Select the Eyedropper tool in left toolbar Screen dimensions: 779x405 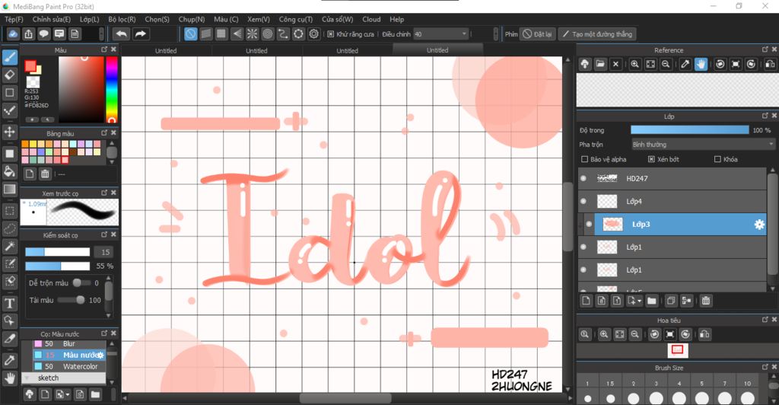[x=9, y=360]
